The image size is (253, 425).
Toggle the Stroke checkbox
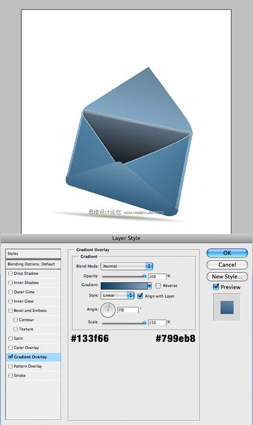pos(11,375)
